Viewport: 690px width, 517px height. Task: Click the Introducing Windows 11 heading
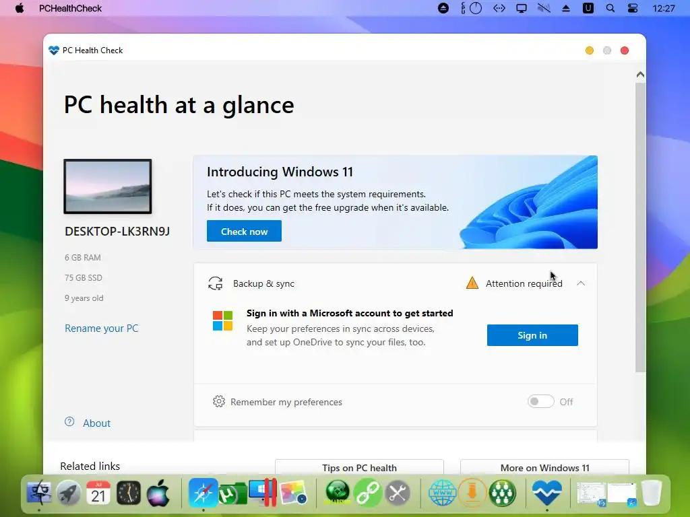pyautogui.click(x=280, y=172)
